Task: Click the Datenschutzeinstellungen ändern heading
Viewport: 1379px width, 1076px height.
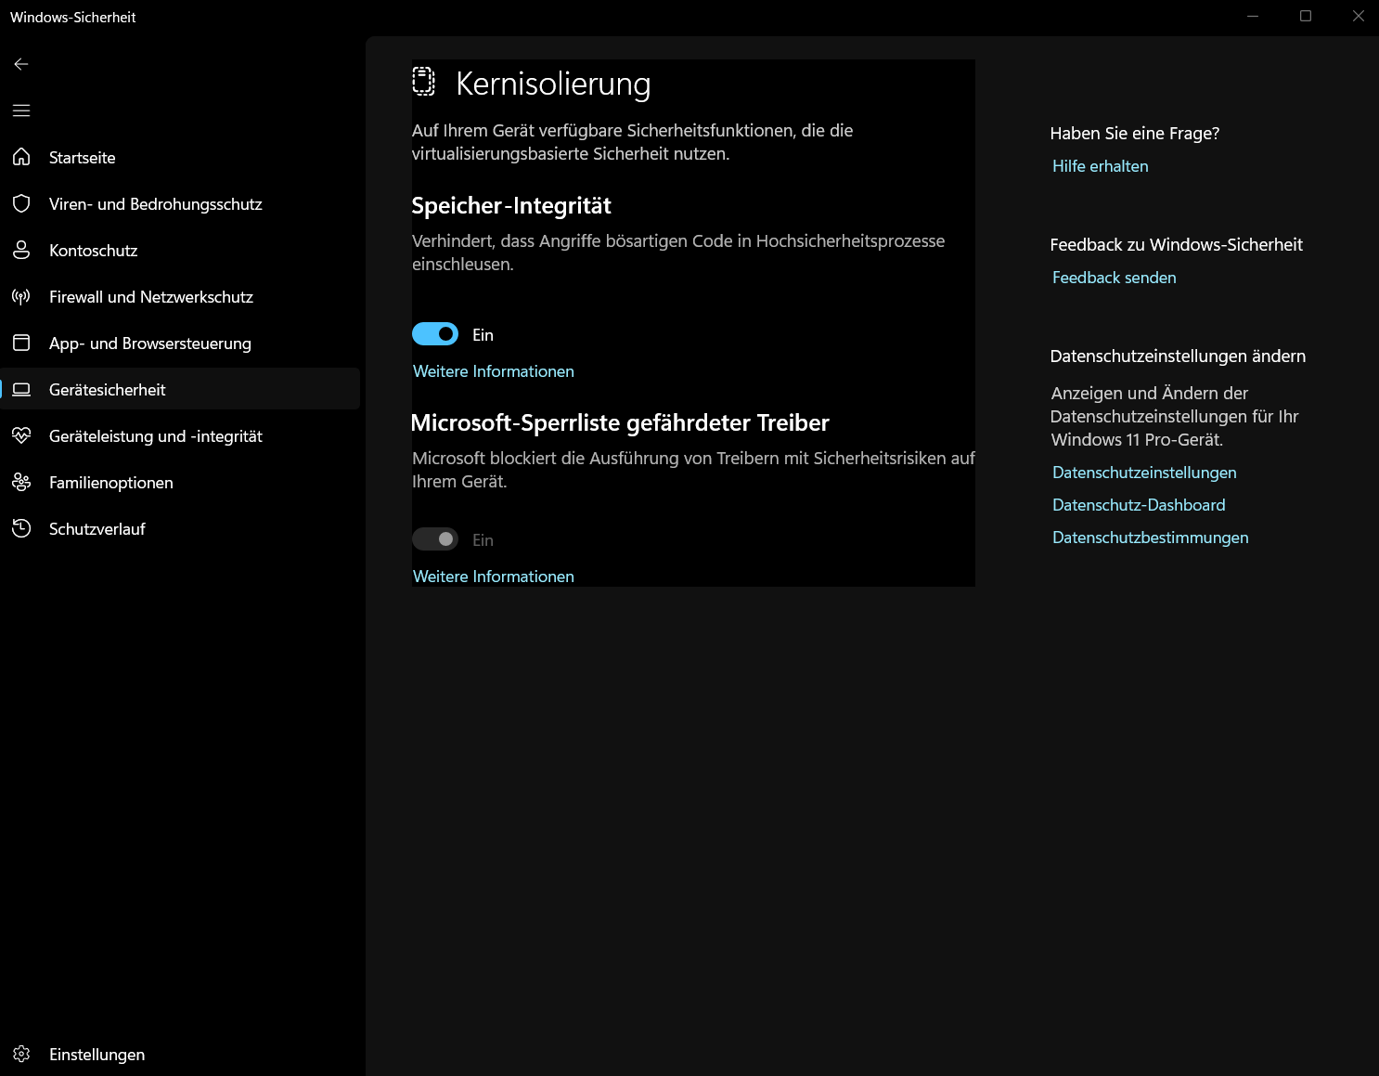Action: tap(1178, 357)
